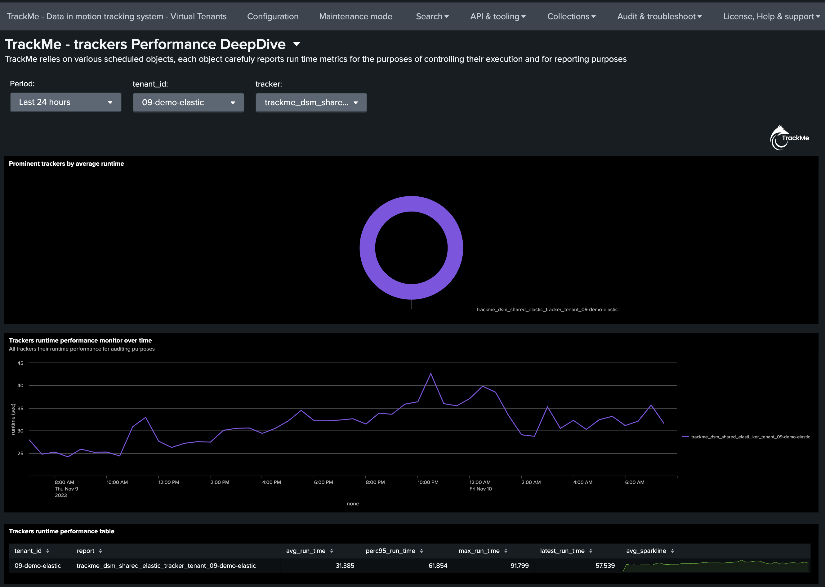The height and width of the screenshot is (587, 825).
Task: Click avg_run_time value 31.385
Action: (x=345, y=566)
